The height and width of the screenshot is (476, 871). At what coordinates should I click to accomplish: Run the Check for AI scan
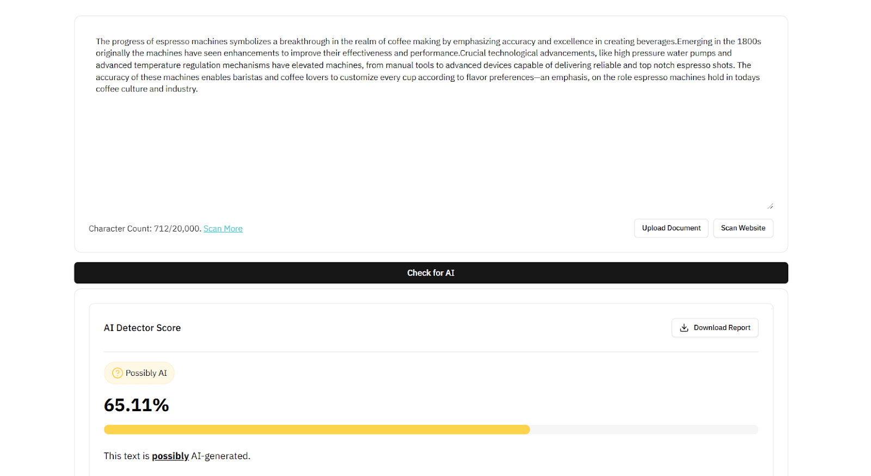click(x=431, y=273)
